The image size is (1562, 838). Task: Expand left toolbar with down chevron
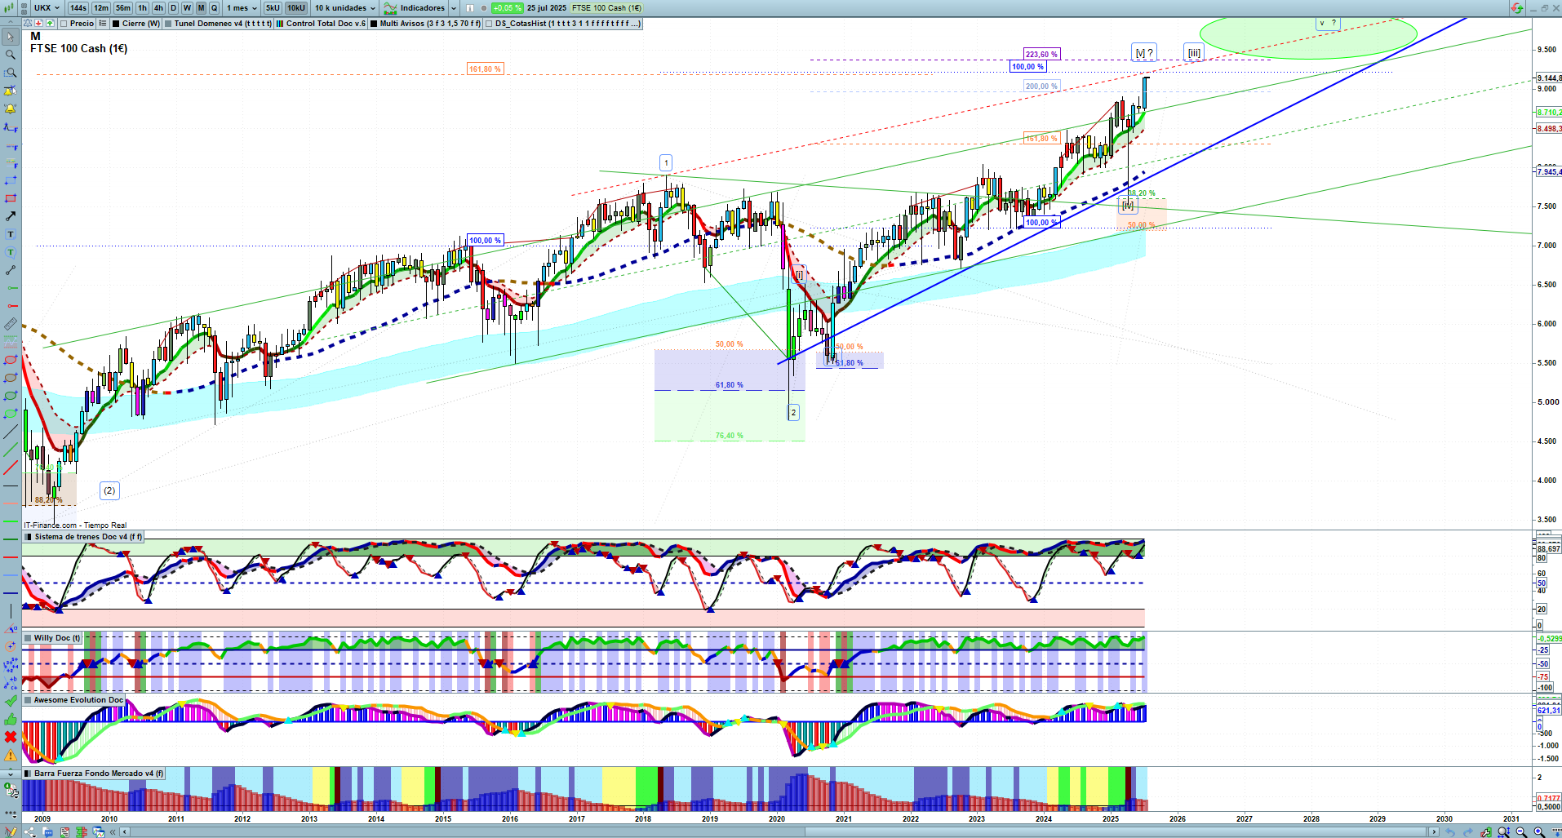[11, 773]
